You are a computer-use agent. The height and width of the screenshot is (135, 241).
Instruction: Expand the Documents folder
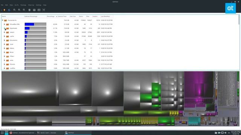pyautogui.click(x=5, y=40)
